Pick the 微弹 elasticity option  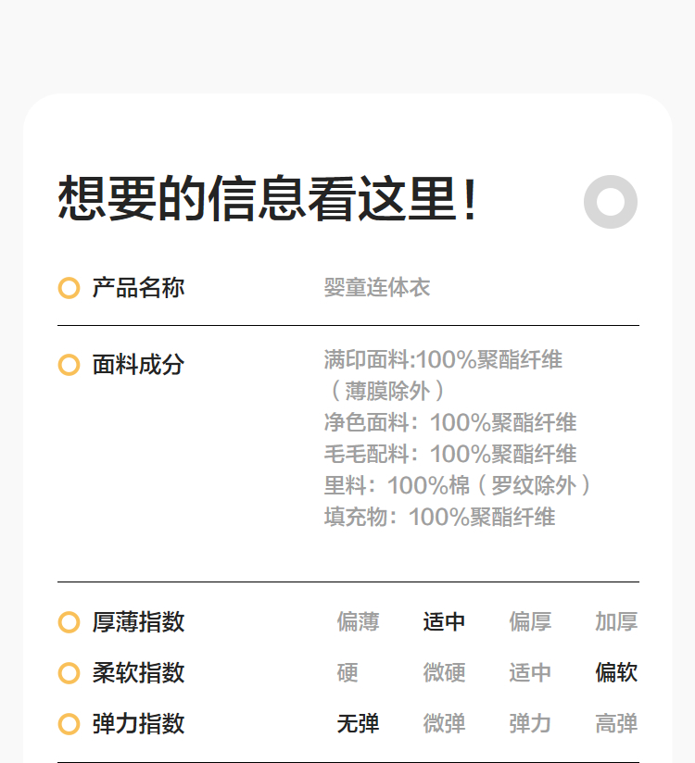pos(444,724)
